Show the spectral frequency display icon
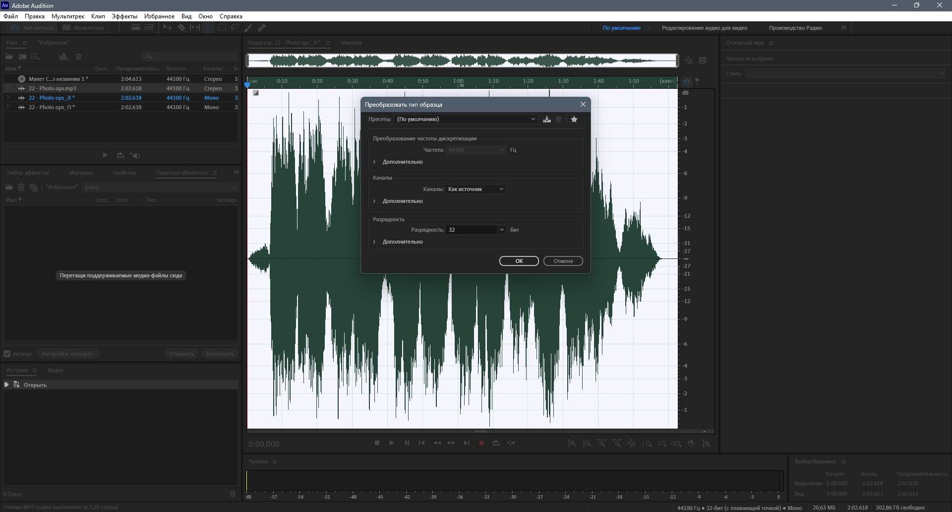Screen dimensions: 952x512 [135, 28]
